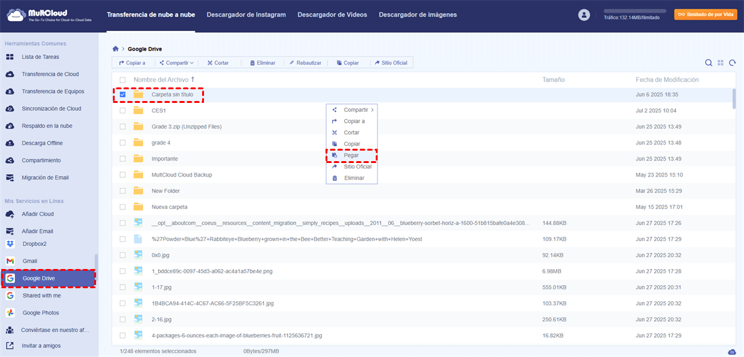Click Cortar in the toolbar
The height and width of the screenshot is (357, 744).
point(218,63)
